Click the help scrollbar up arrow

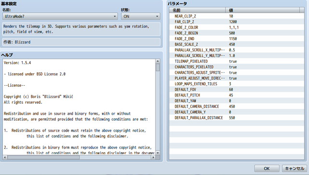158,61
